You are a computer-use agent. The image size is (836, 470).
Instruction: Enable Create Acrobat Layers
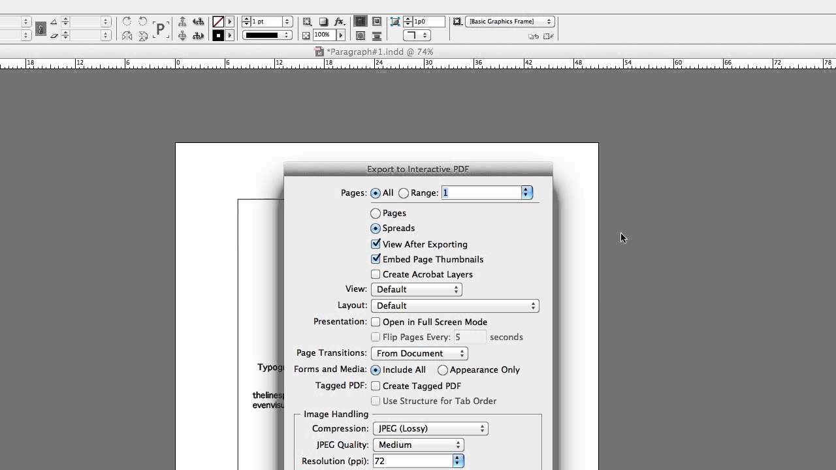pyautogui.click(x=376, y=274)
